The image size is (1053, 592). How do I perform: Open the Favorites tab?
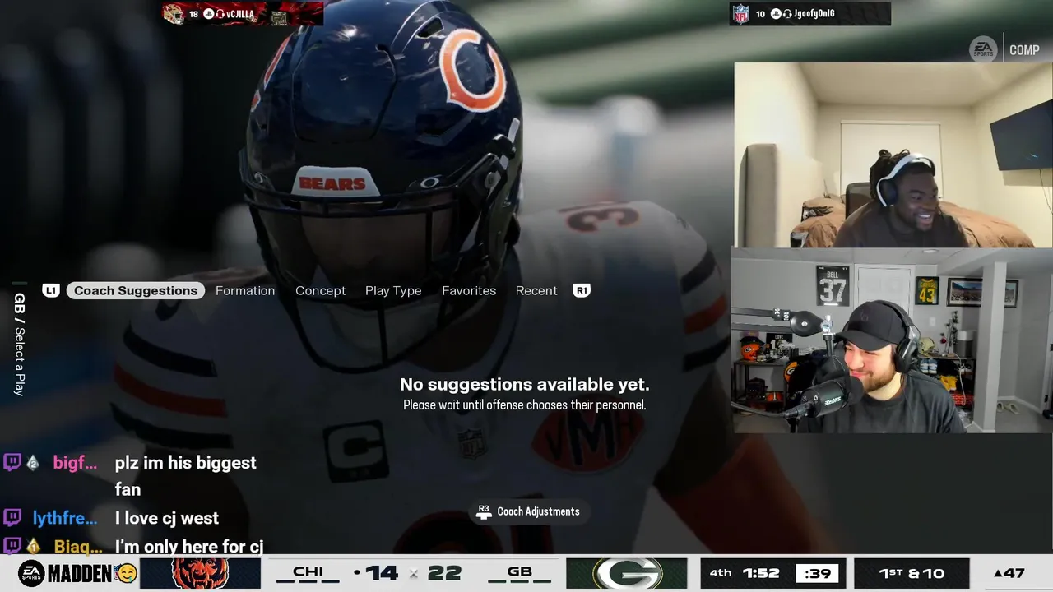click(x=469, y=290)
